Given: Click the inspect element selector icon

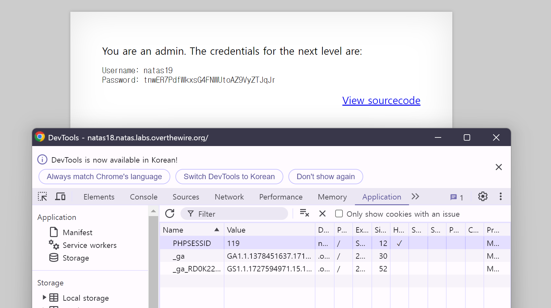Looking at the screenshot, I should tap(42, 197).
